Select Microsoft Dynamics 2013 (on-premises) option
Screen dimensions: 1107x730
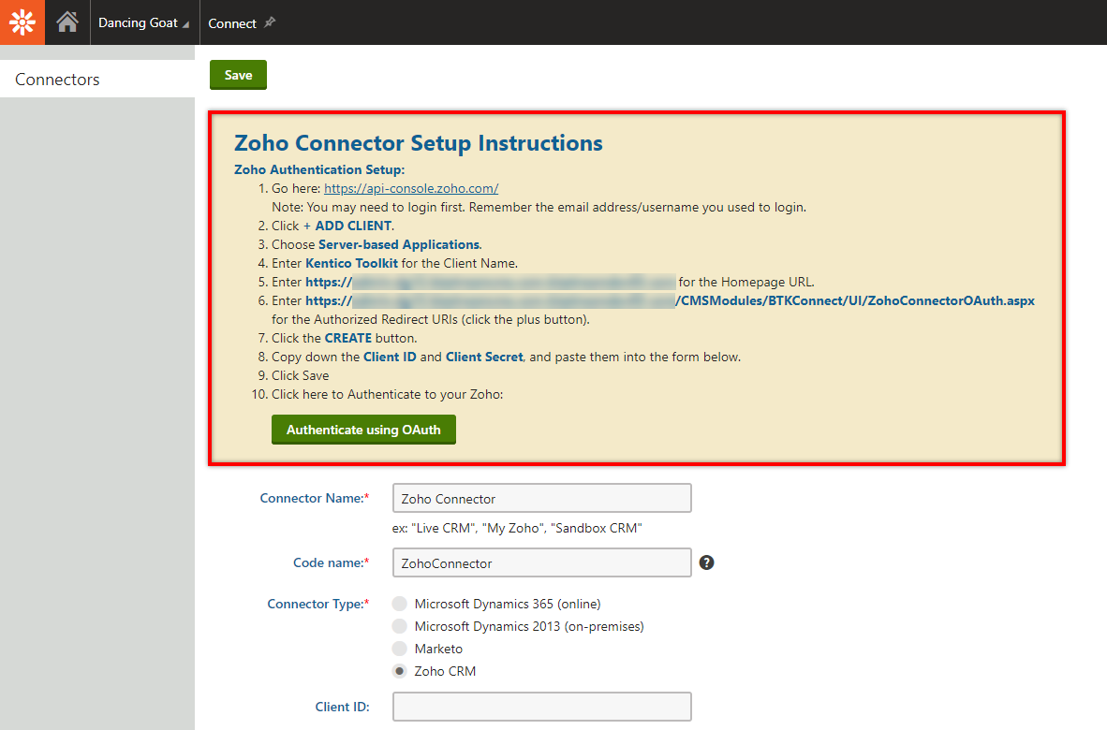point(400,626)
